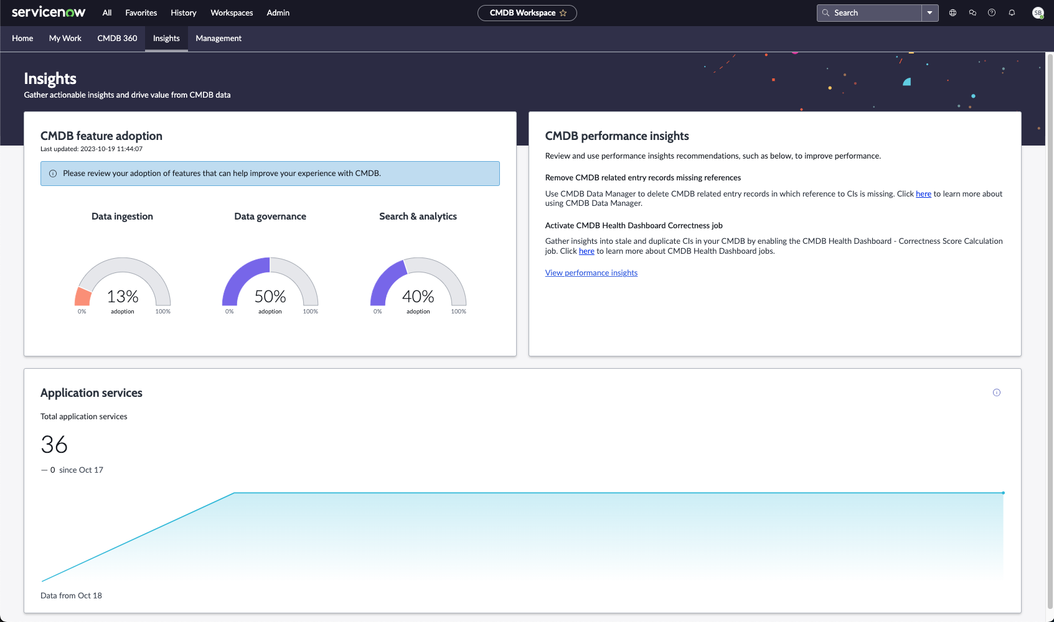Open the View performance insights link

pyautogui.click(x=591, y=273)
